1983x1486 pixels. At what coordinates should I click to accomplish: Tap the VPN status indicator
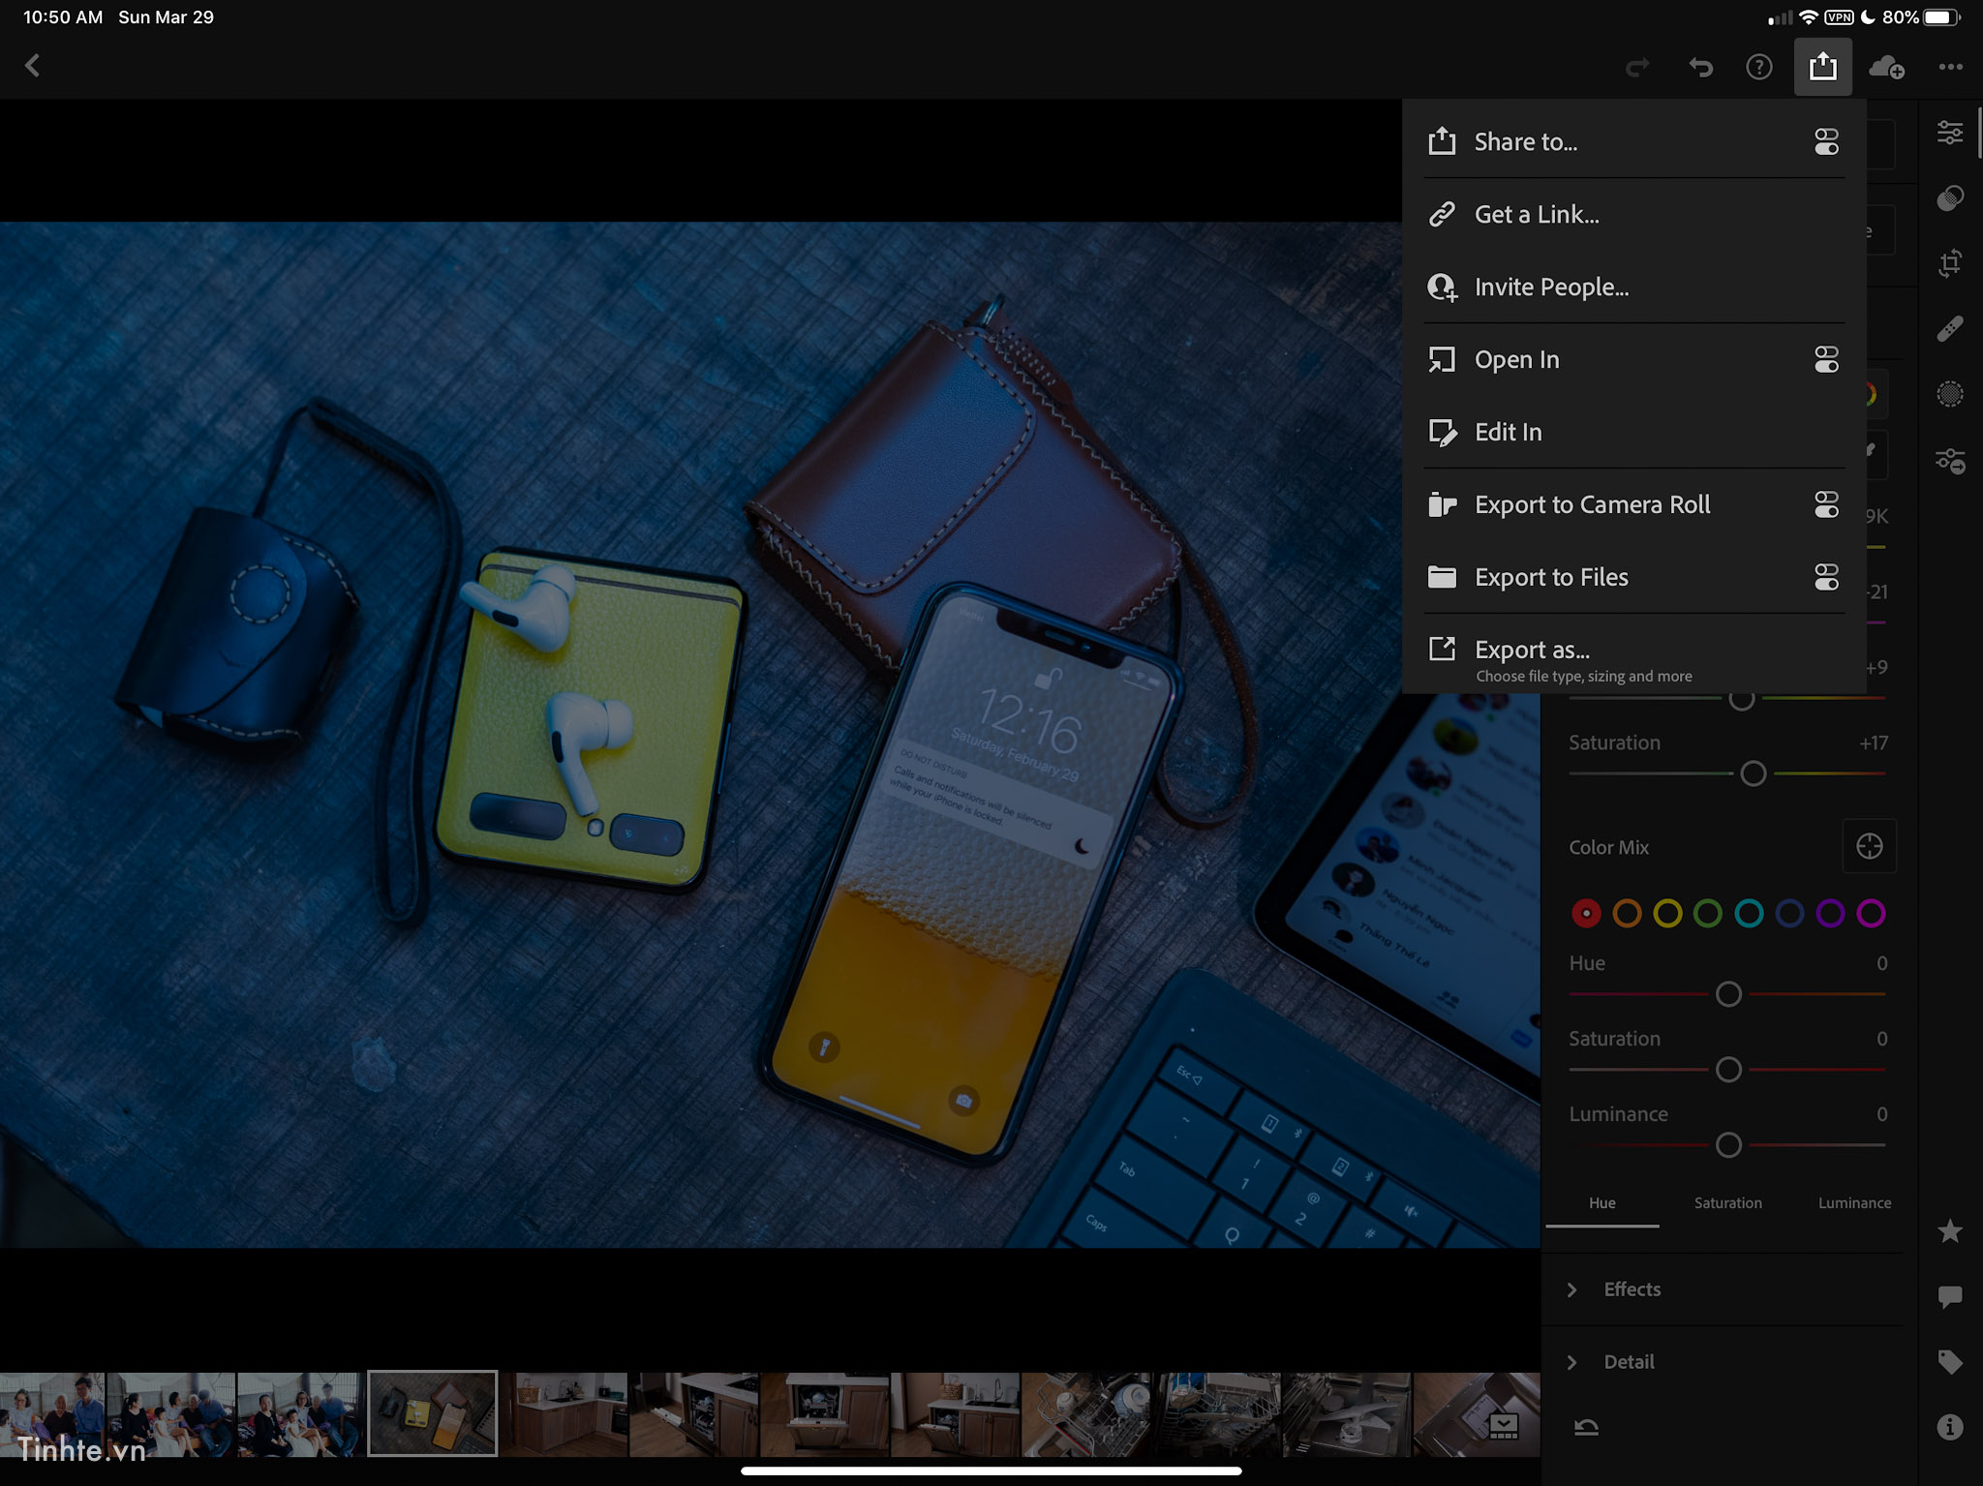click(x=1839, y=17)
